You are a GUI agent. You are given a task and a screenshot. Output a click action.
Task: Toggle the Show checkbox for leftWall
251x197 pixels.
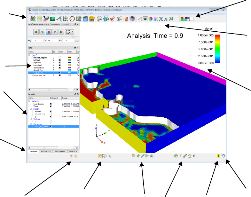[x=60, y=60]
